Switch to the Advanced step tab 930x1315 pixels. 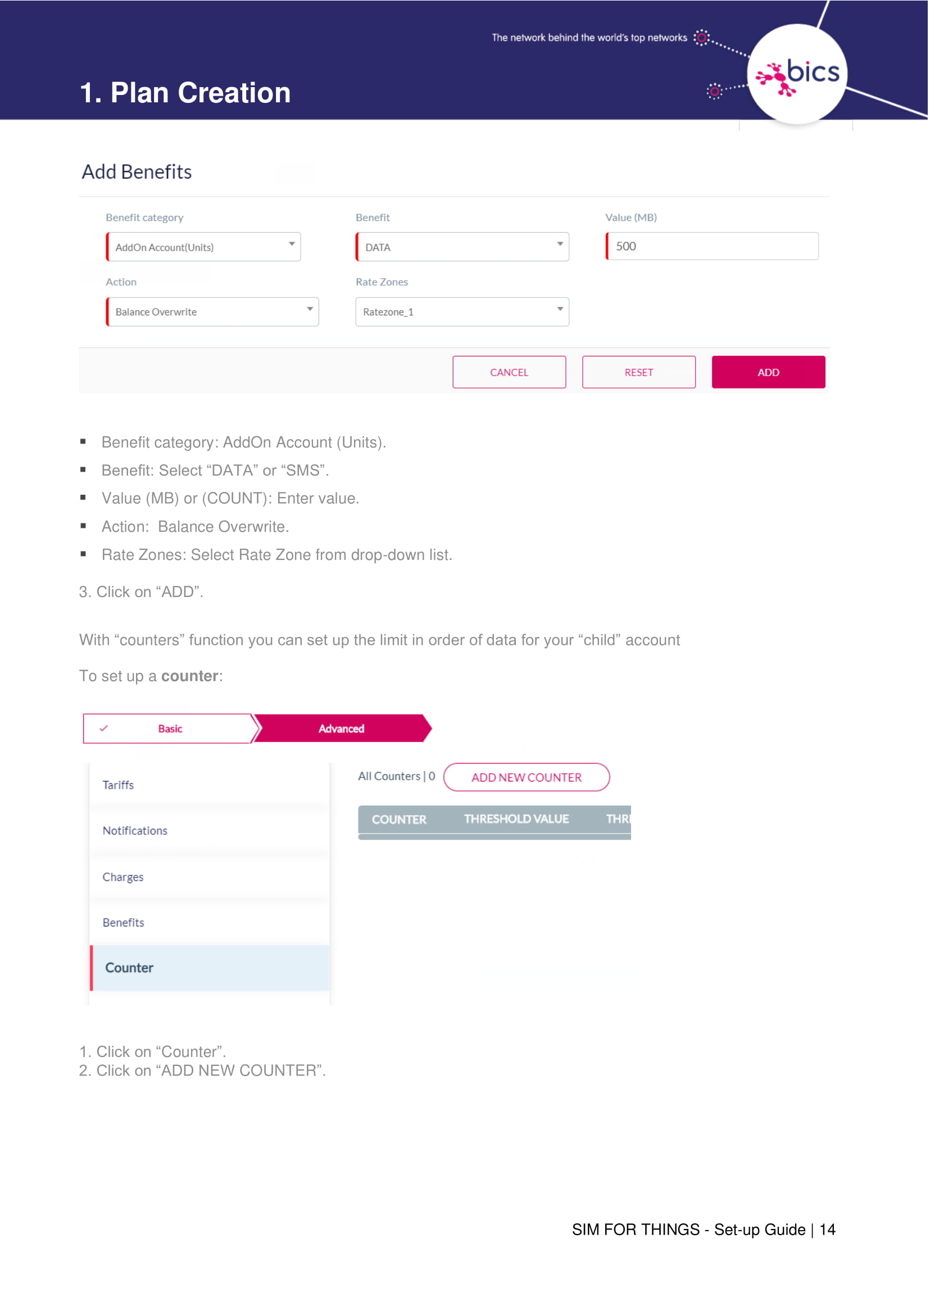341,729
